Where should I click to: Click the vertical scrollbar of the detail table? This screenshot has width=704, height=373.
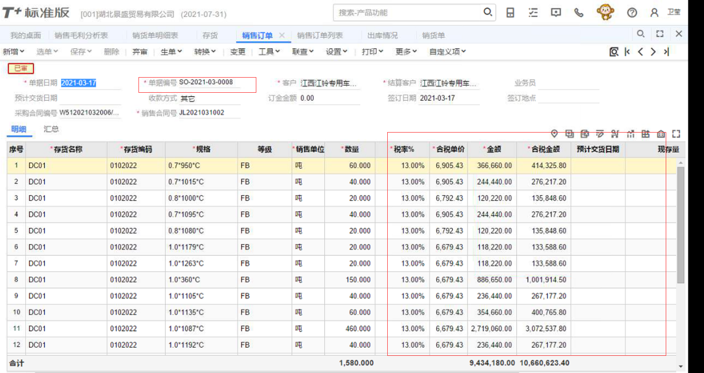pyautogui.click(x=680, y=225)
